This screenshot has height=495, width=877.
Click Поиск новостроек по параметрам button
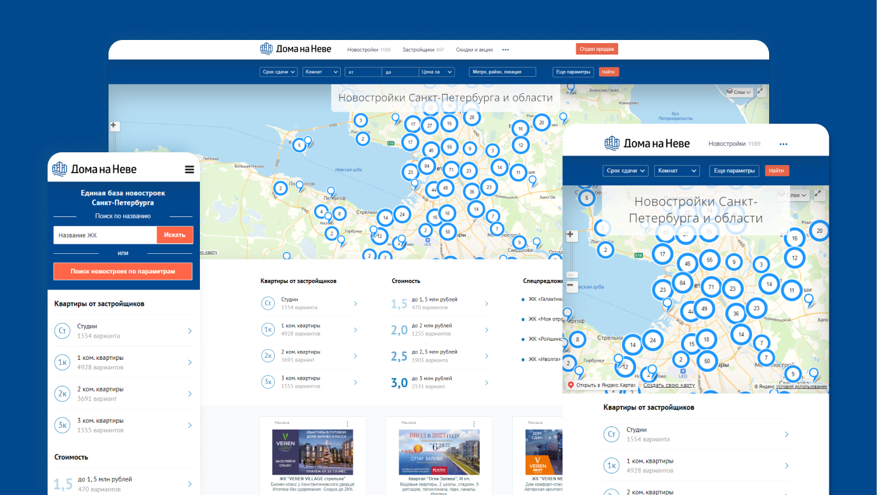(123, 271)
